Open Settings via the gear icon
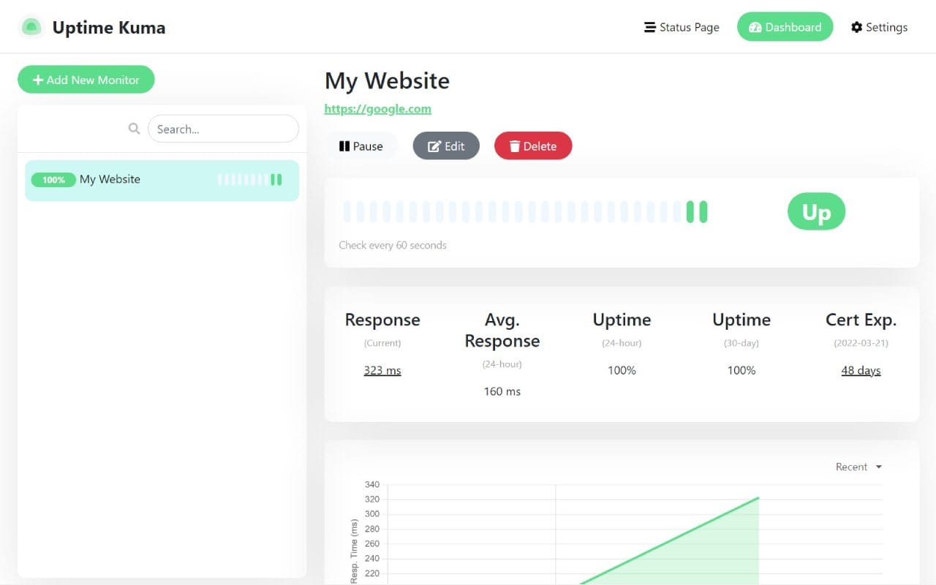 tap(856, 27)
